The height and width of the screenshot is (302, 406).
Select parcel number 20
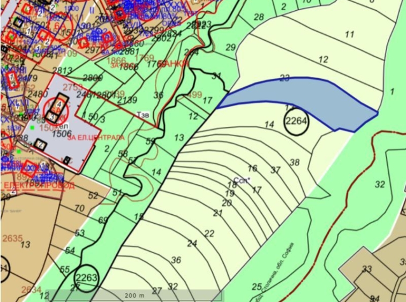pyautogui.click(x=227, y=203)
